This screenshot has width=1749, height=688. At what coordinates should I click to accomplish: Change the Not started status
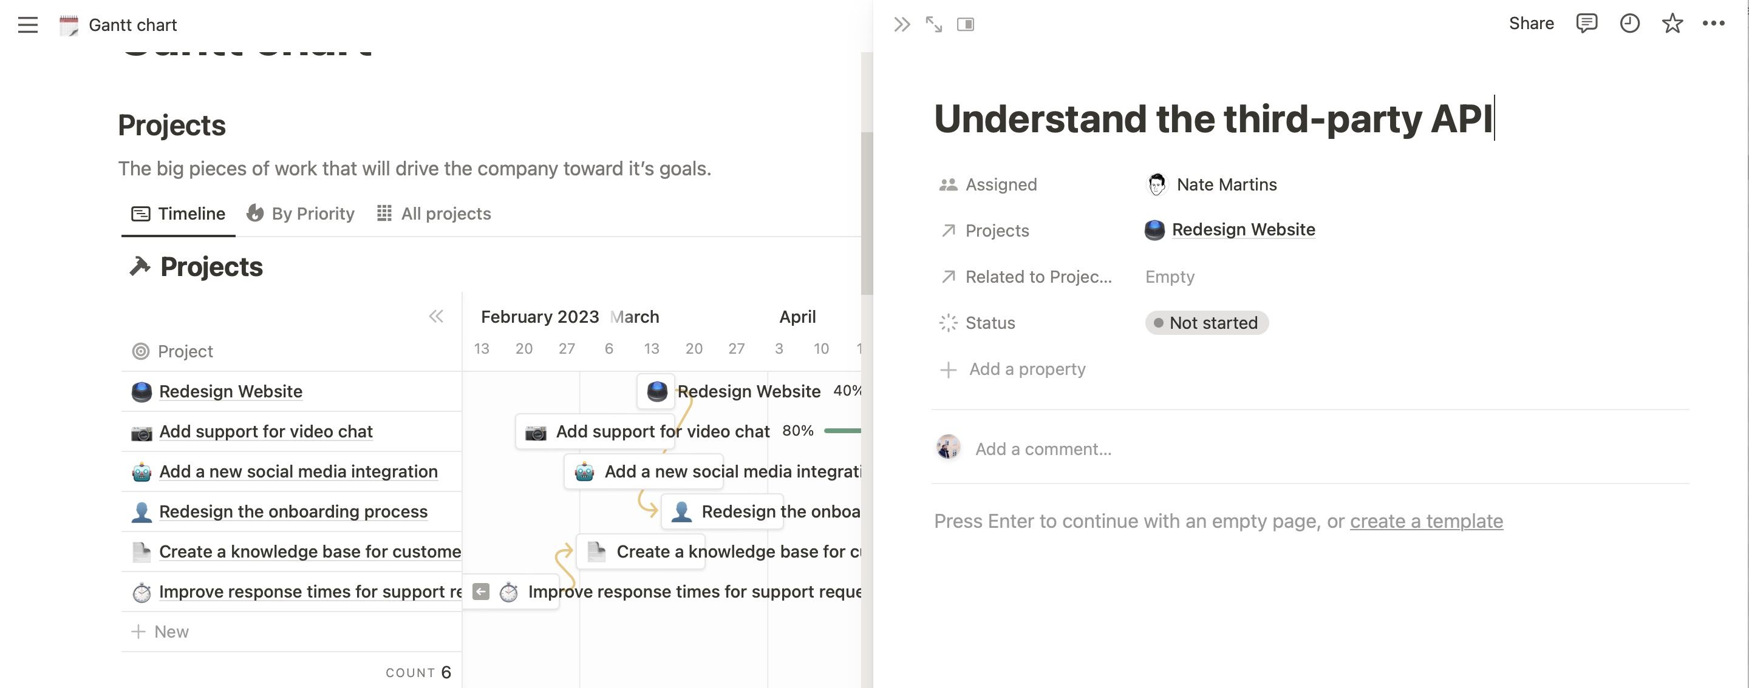pyautogui.click(x=1207, y=323)
